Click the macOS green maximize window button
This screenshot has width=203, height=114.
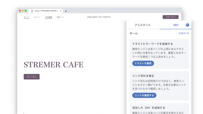[26, 11]
